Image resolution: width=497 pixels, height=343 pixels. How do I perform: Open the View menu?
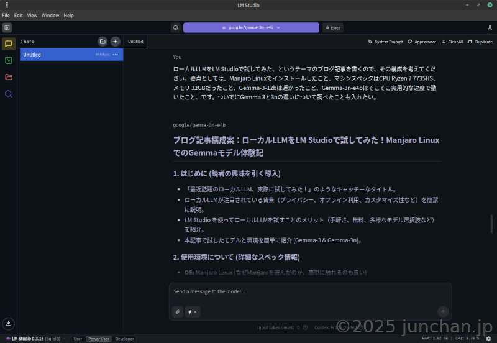[x=32, y=15]
